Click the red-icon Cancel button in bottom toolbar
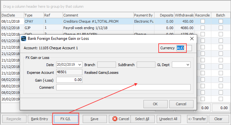The image size is (231, 125). tap(120, 119)
